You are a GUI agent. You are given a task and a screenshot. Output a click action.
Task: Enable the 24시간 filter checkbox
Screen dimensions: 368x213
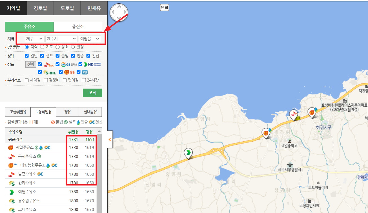click(x=84, y=80)
